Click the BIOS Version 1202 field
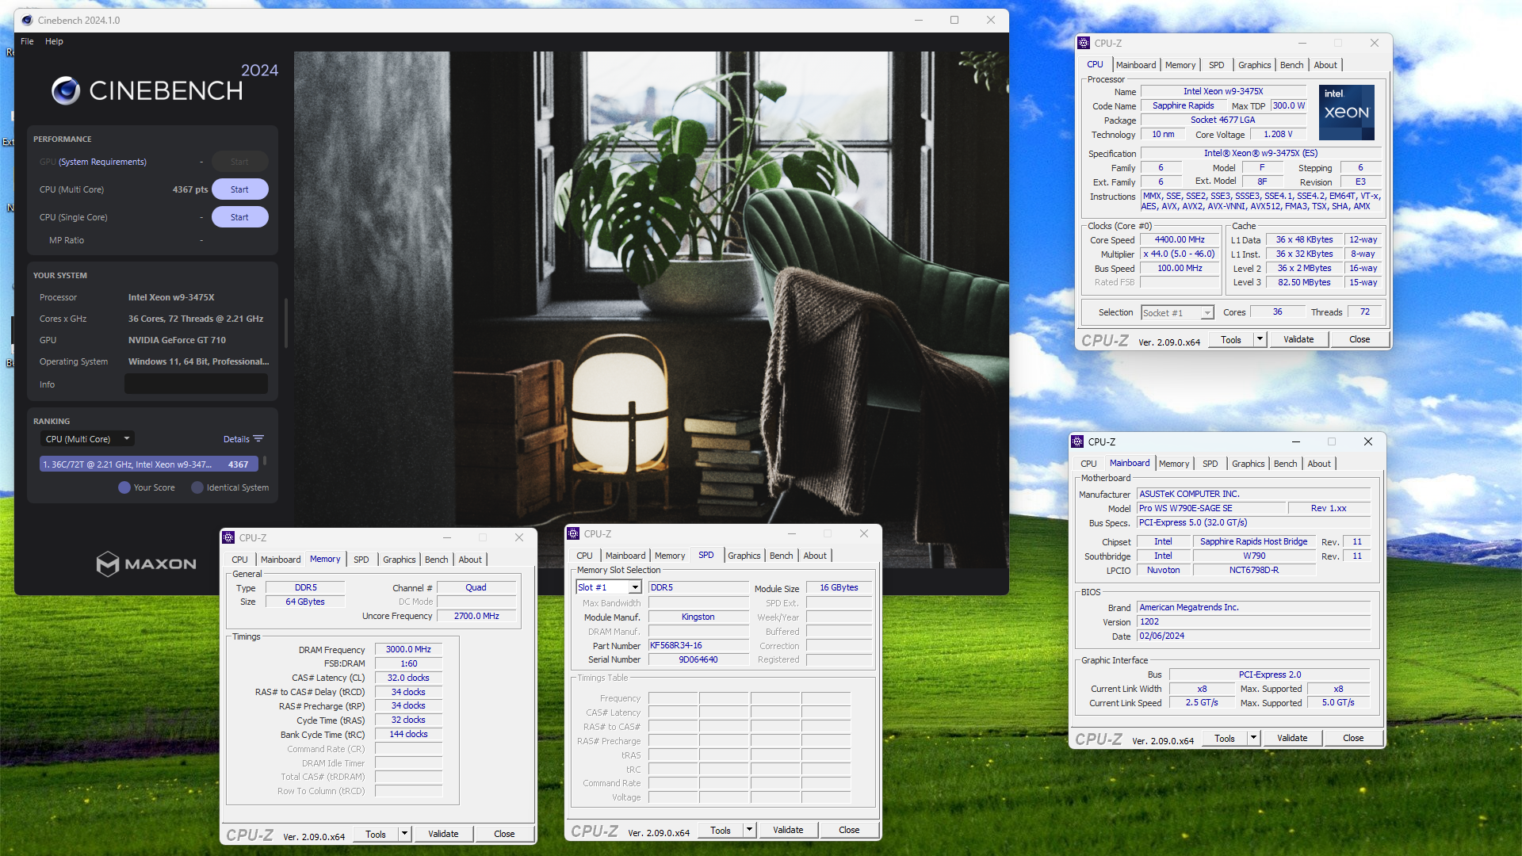Image resolution: width=1522 pixels, height=856 pixels. click(1253, 621)
